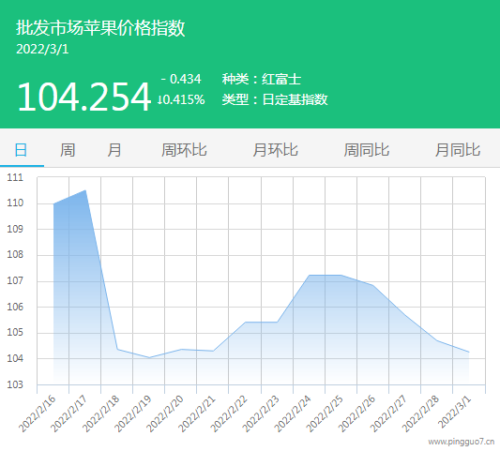This screenshot has height=451, width=500.
Task: Switch to the 周同比 tab
Action: [x=367, y=150]
